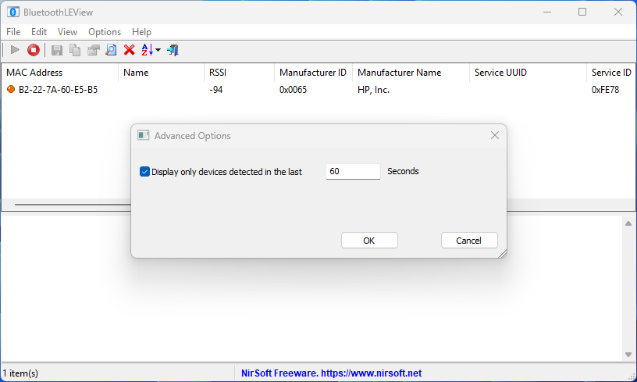Click the Exit door icon in toolbar
637x382 pixels.
point(173,50)
